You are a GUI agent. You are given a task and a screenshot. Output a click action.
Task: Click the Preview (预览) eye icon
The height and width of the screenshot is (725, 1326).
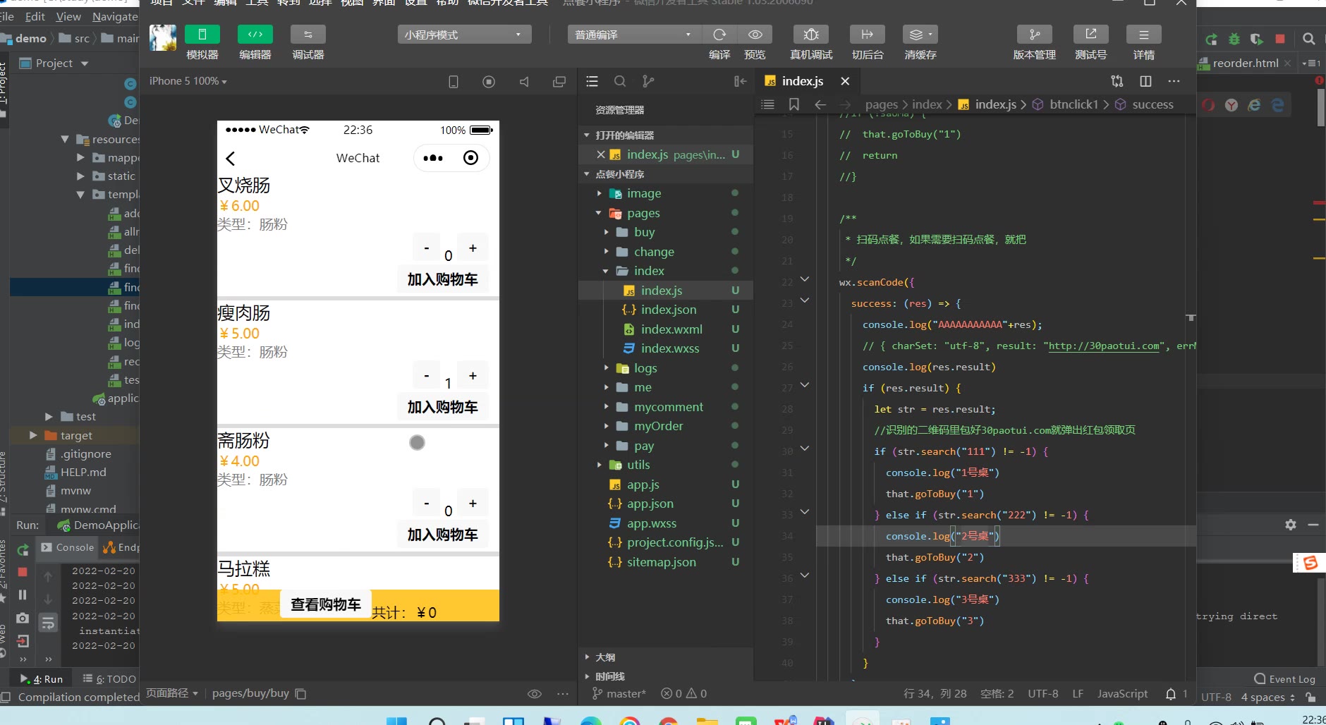[x=755, y=35]
